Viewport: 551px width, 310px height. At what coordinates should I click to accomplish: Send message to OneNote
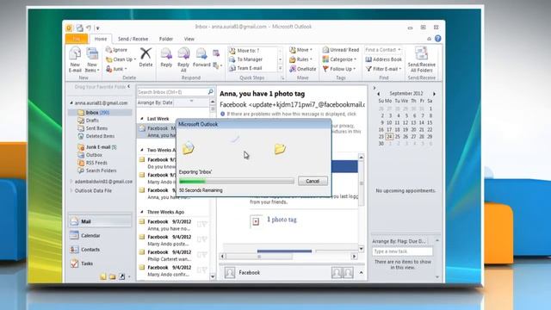click(302, 69)
